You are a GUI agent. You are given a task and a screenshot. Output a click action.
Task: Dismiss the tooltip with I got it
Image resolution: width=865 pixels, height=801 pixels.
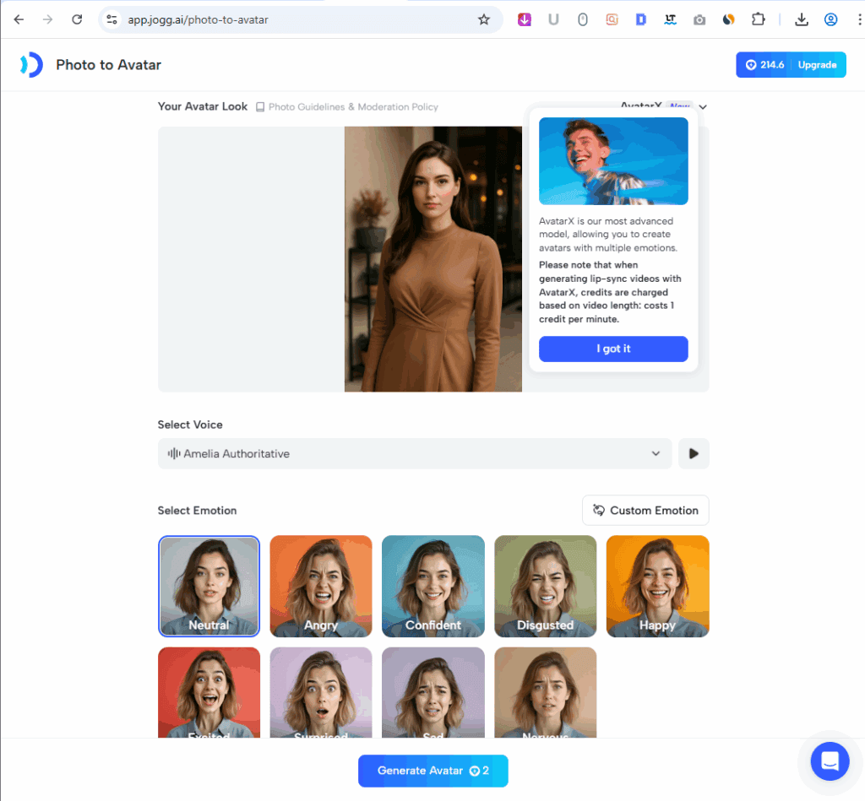tap(613, 349)
